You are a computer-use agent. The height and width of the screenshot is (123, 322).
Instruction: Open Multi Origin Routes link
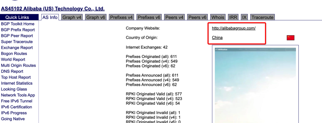pos(19,65)
